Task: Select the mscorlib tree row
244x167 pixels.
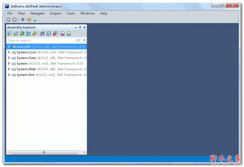Action: tap(46, 47)
